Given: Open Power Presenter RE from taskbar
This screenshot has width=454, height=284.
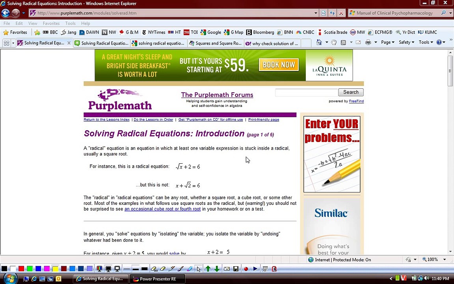Looking at the screenshot, I should [x=158, y=279].
